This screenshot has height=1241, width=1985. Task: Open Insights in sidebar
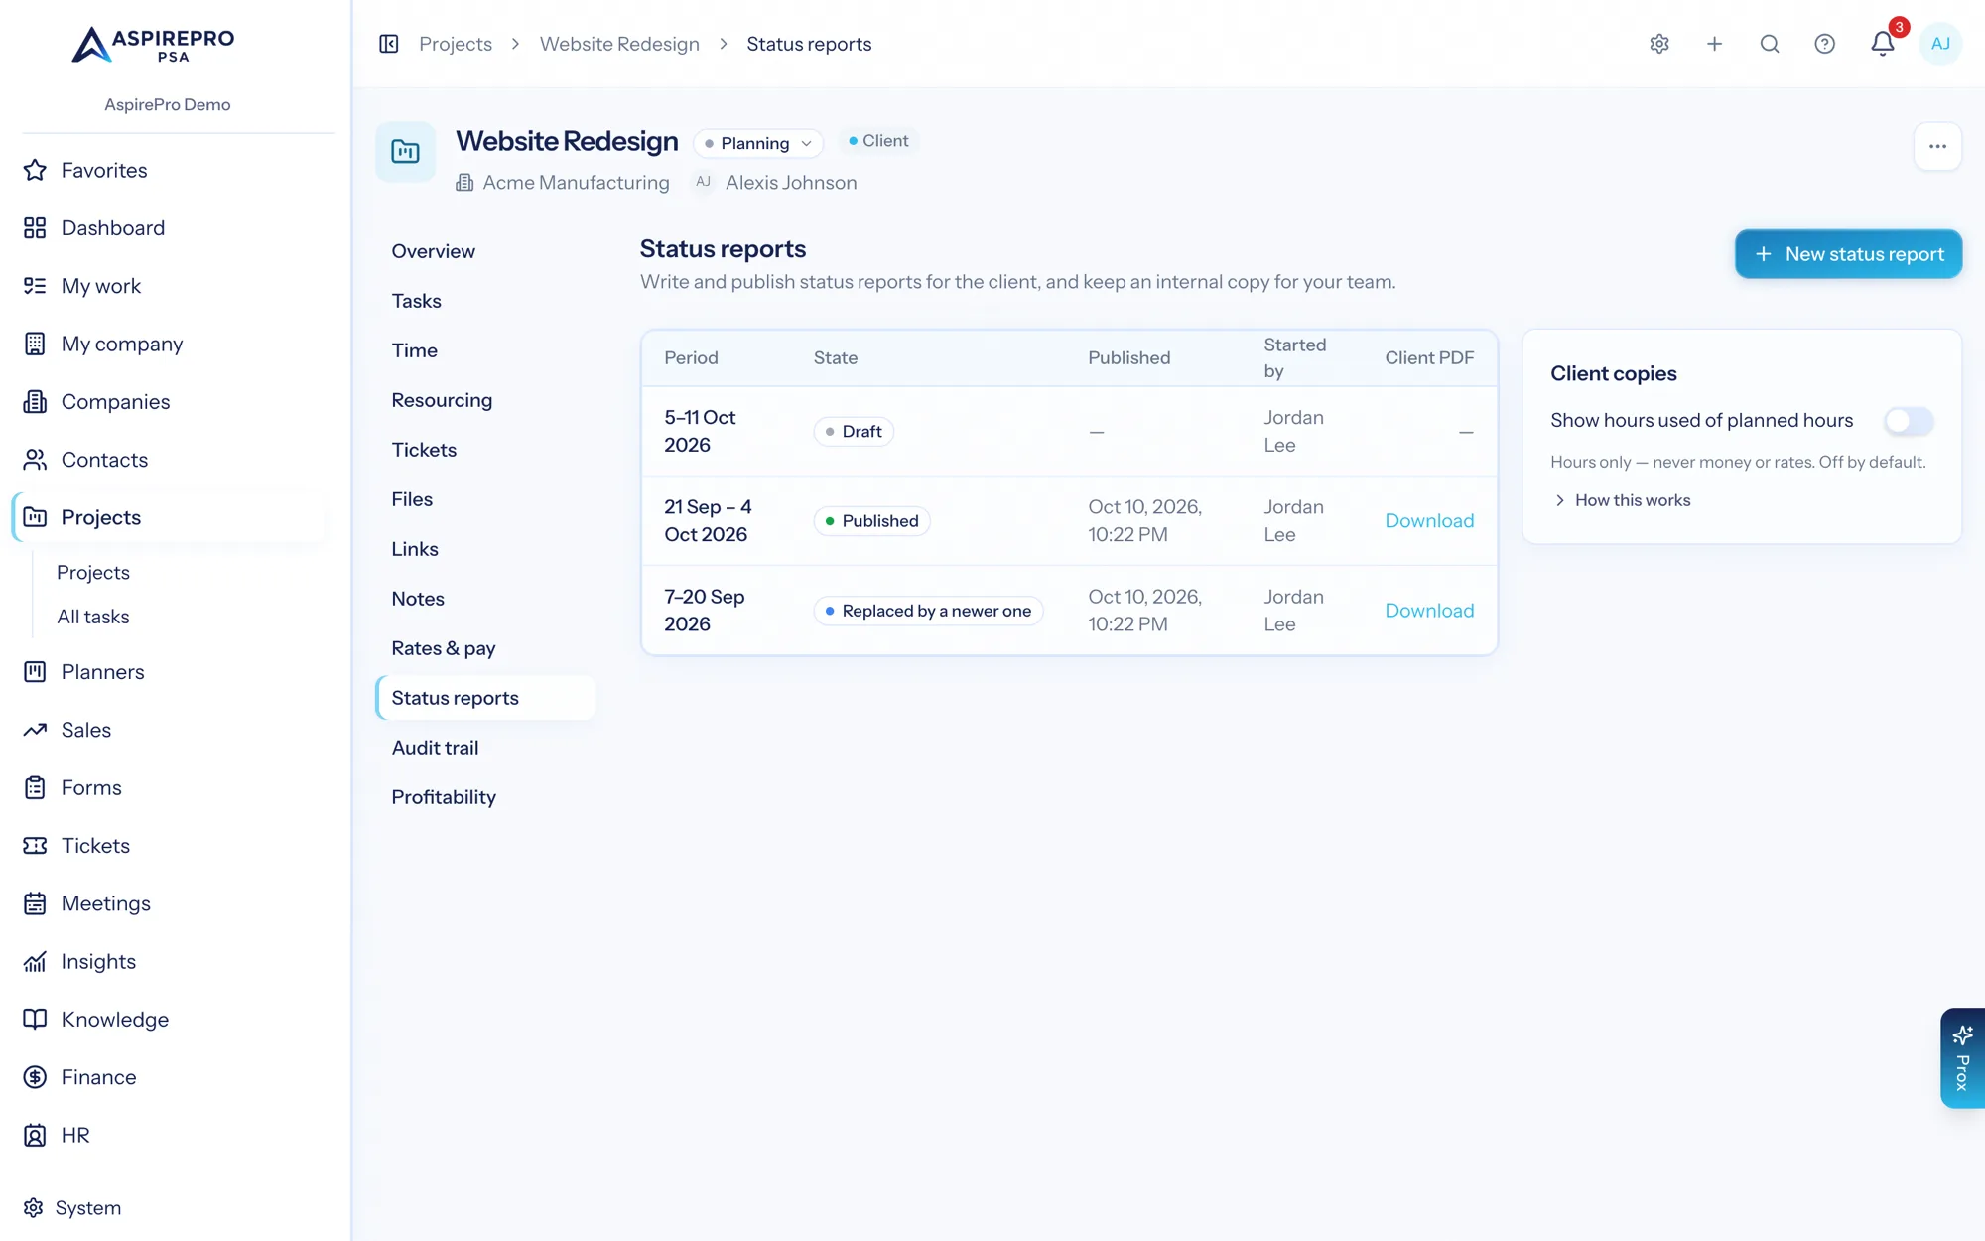coord(169,961)
